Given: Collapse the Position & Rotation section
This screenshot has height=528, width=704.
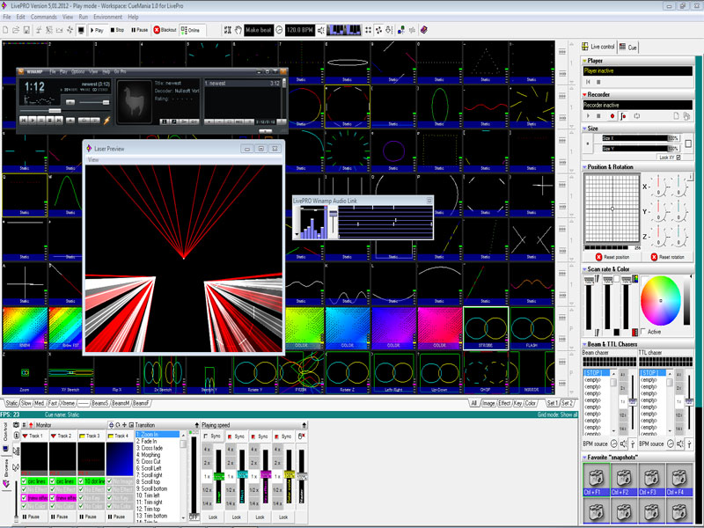Looking at the screenshot, I should (584, 166).
